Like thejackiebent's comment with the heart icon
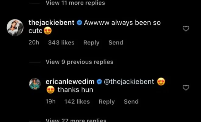This screenshot has height=122, width=201. (x=186, y=29)
